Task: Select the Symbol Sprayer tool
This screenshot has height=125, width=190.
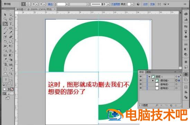Action: point(5,64)
